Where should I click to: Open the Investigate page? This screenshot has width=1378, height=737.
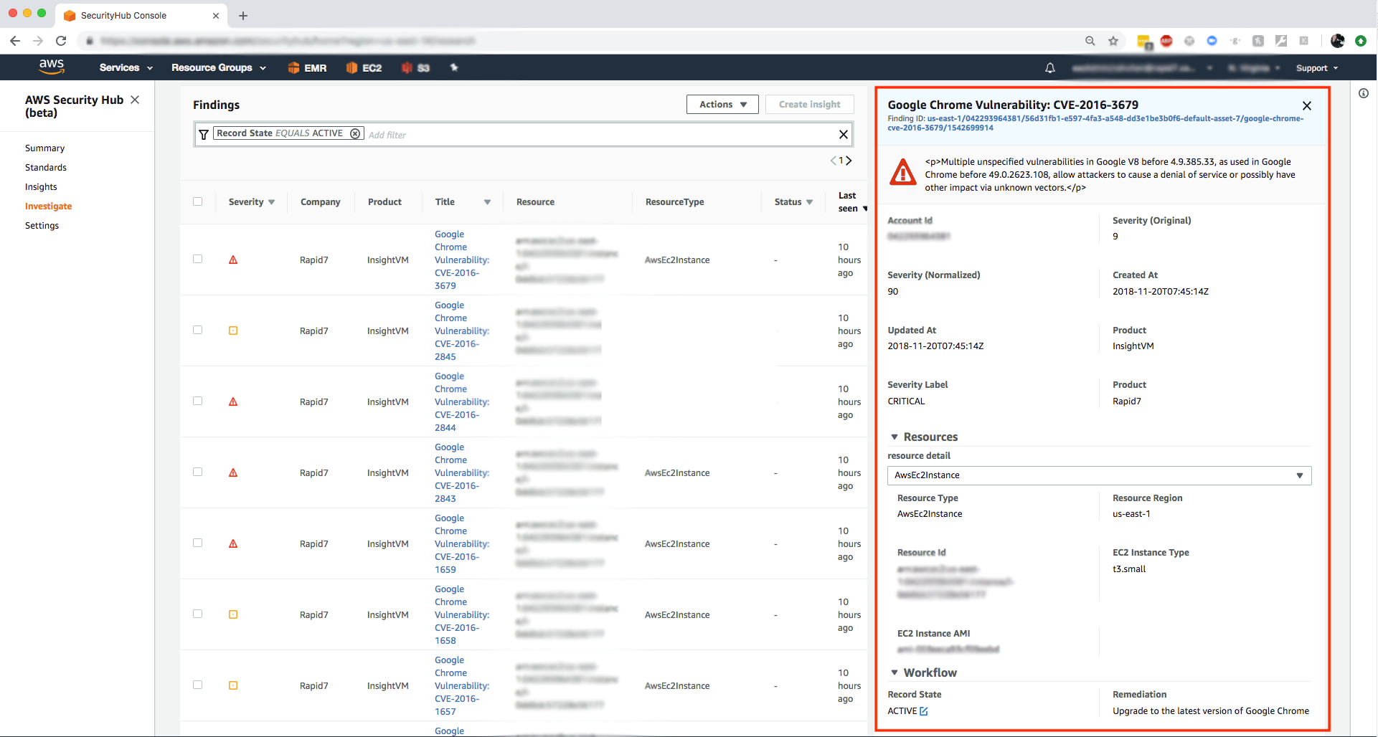(48, 206)
